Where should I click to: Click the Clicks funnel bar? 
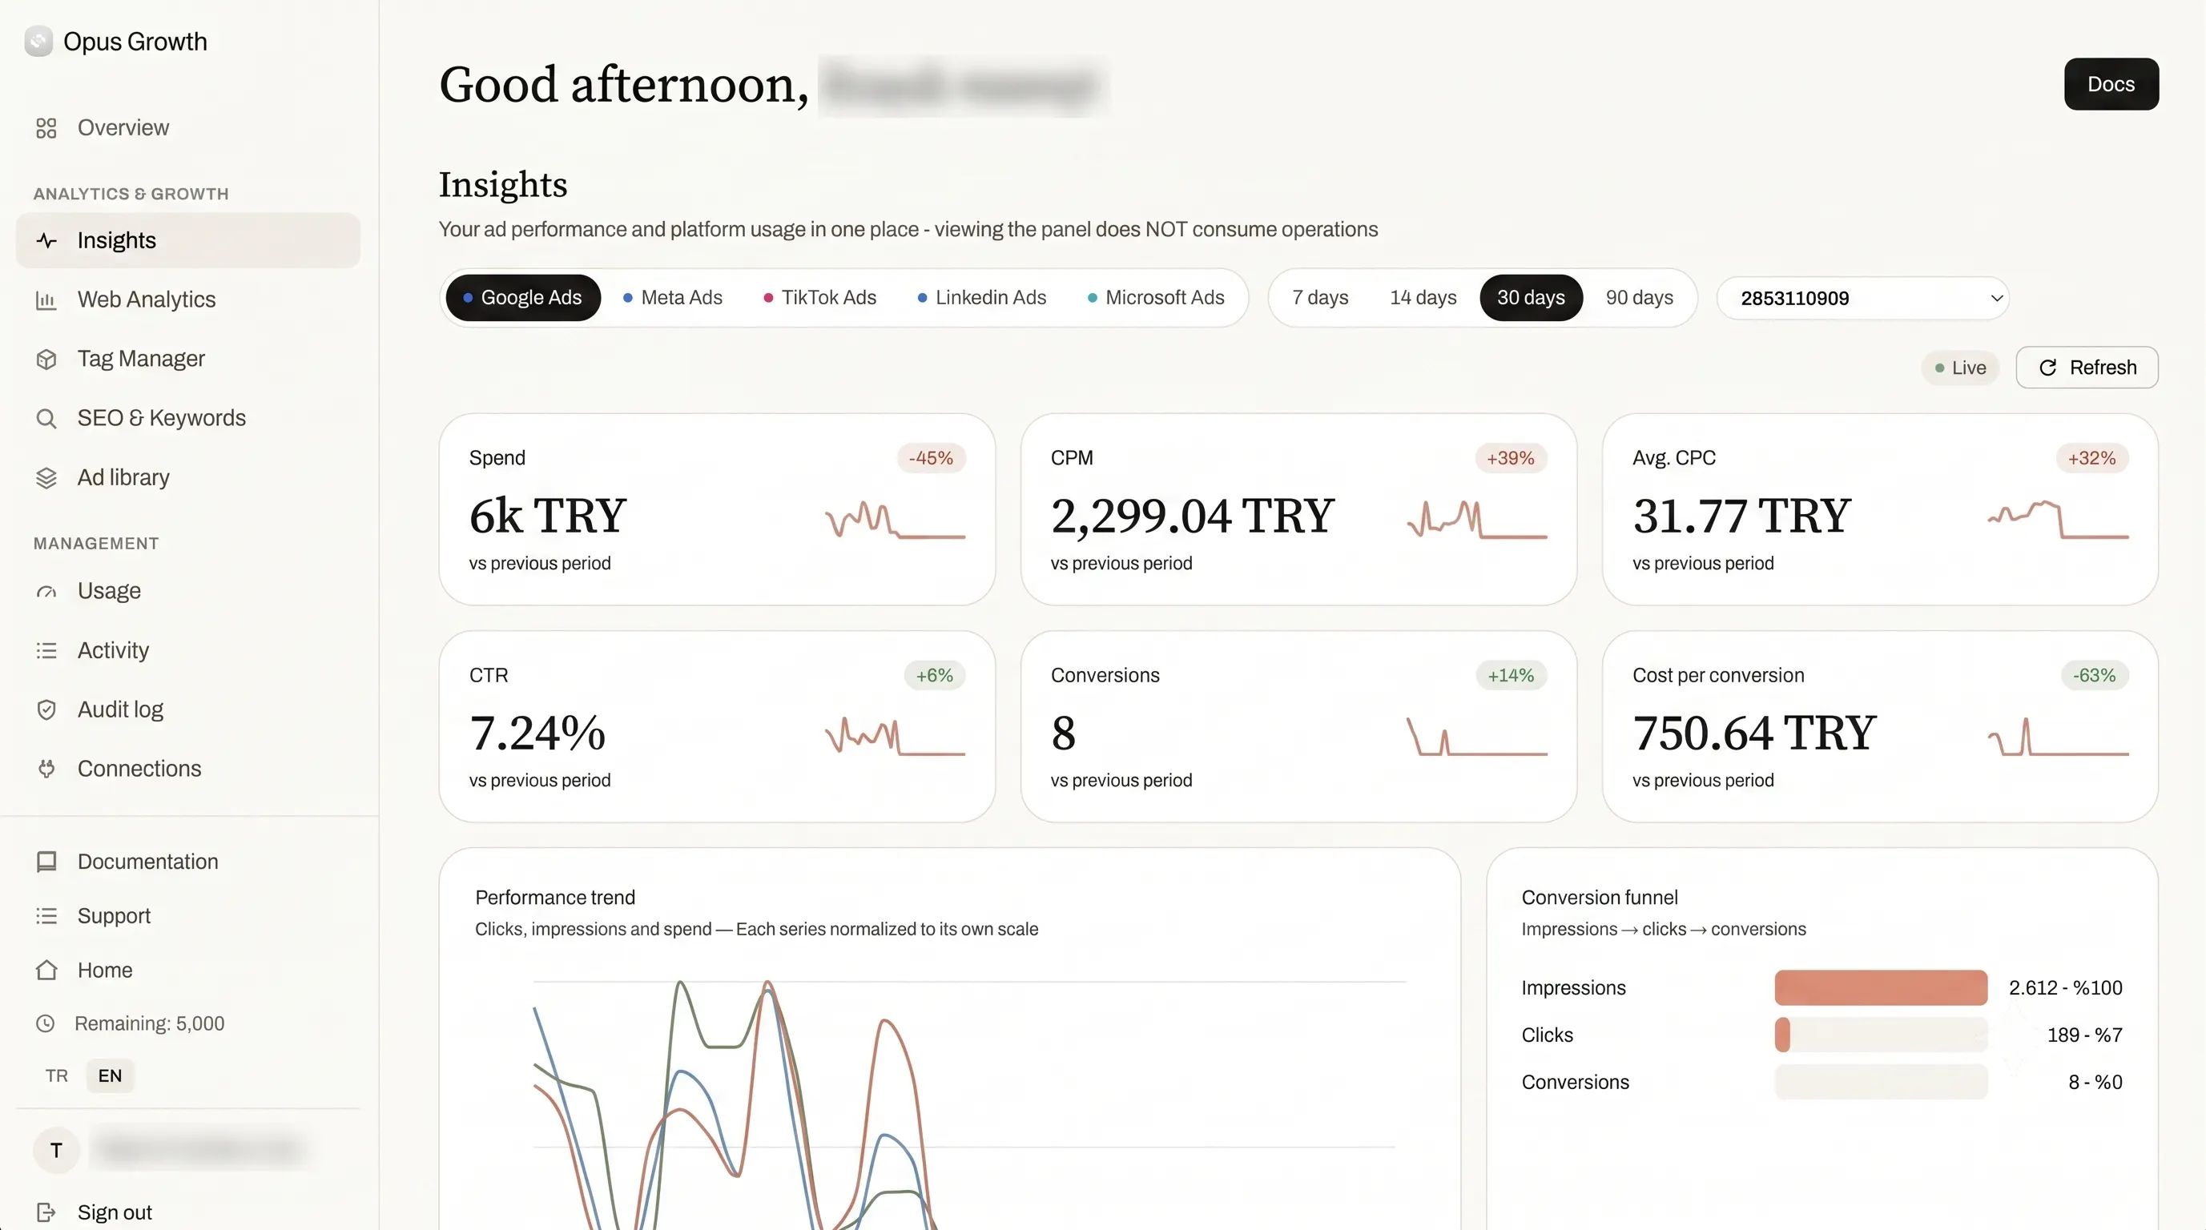pos(1881,1035)
